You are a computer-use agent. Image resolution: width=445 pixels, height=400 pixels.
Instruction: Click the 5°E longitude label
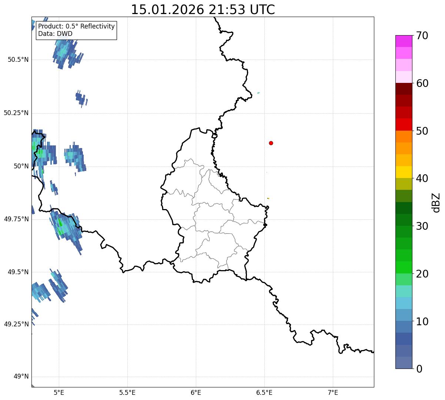pos(59,393)
